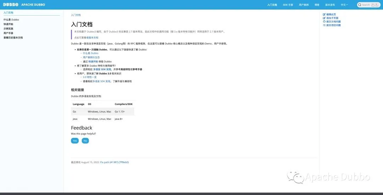Click the 入门文档 page title heading
Viewport: 383px width, 195px height.
pos(82,24)
